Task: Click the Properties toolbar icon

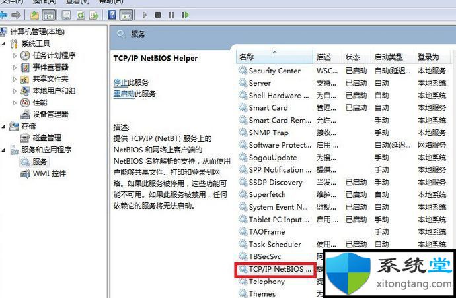Action: pos(66,15)
